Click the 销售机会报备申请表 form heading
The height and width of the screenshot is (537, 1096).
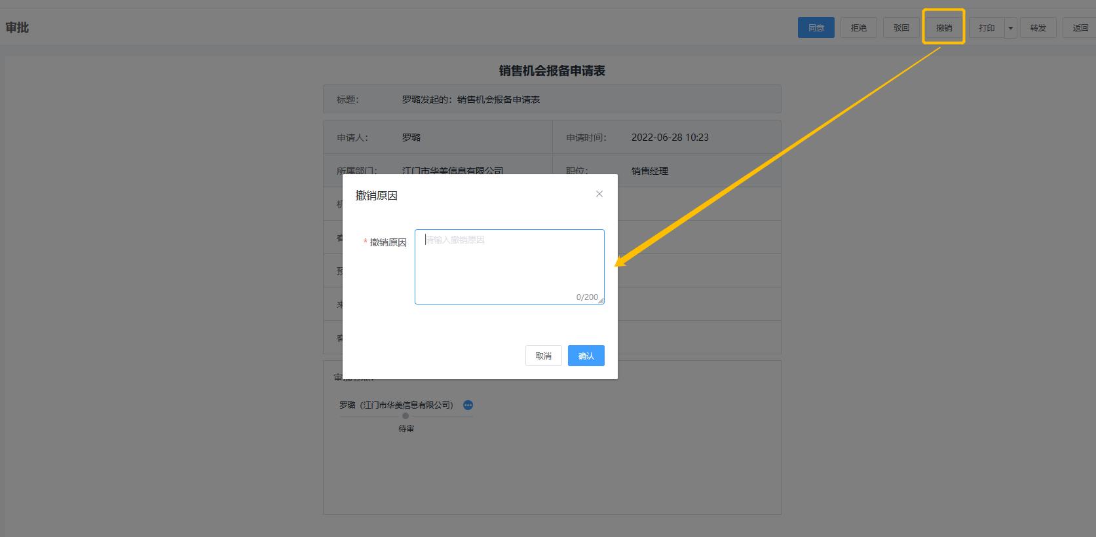click(x=552, y=71)
